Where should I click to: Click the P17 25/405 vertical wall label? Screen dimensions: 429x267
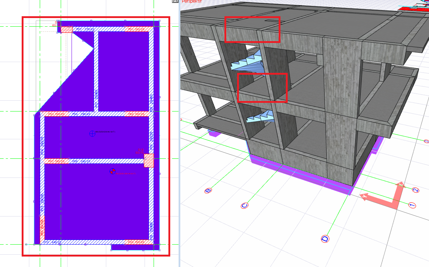96,98
